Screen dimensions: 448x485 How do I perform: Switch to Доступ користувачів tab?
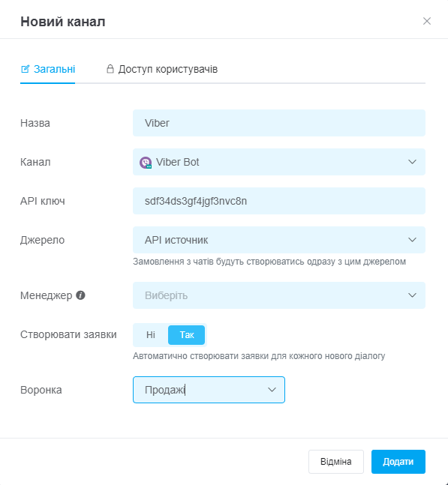(x=162, y=69)
